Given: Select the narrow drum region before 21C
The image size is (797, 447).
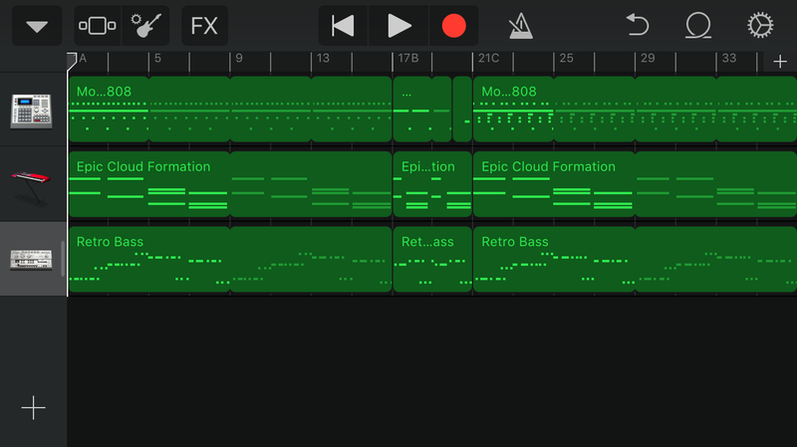Looking at the screenshot, I should 462,110.
